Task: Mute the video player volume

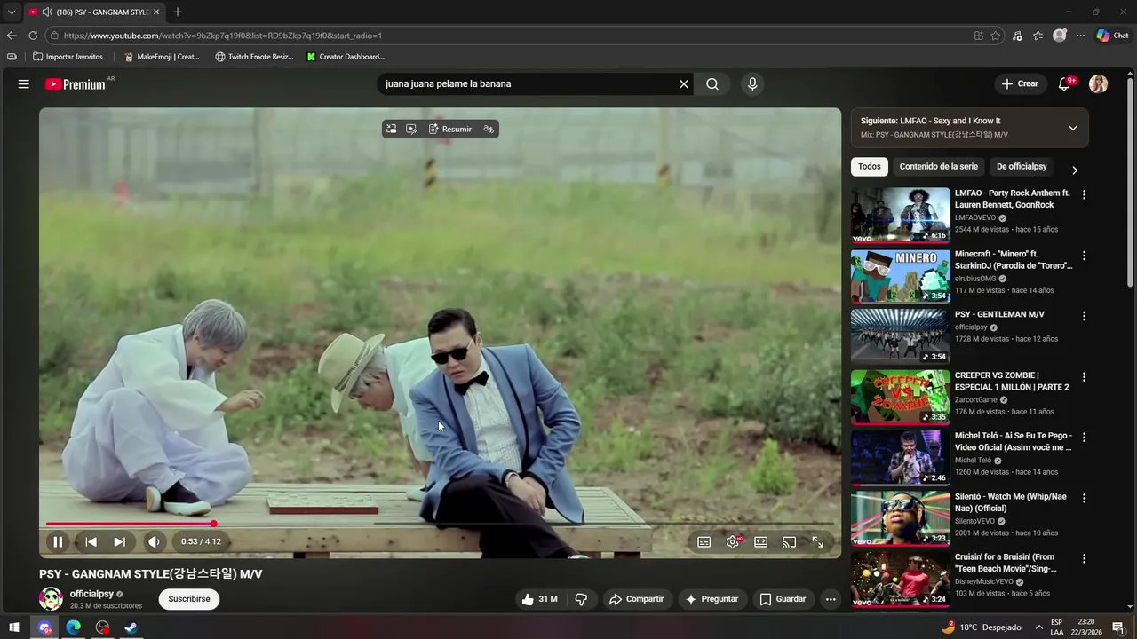Action: tap(154, 541)
